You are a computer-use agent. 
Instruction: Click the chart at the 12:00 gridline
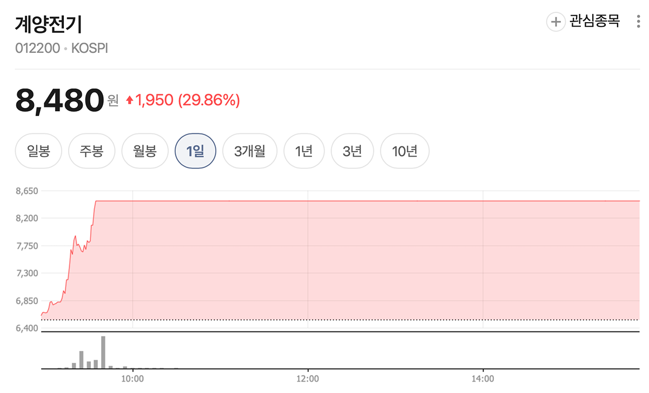(307, 259)
